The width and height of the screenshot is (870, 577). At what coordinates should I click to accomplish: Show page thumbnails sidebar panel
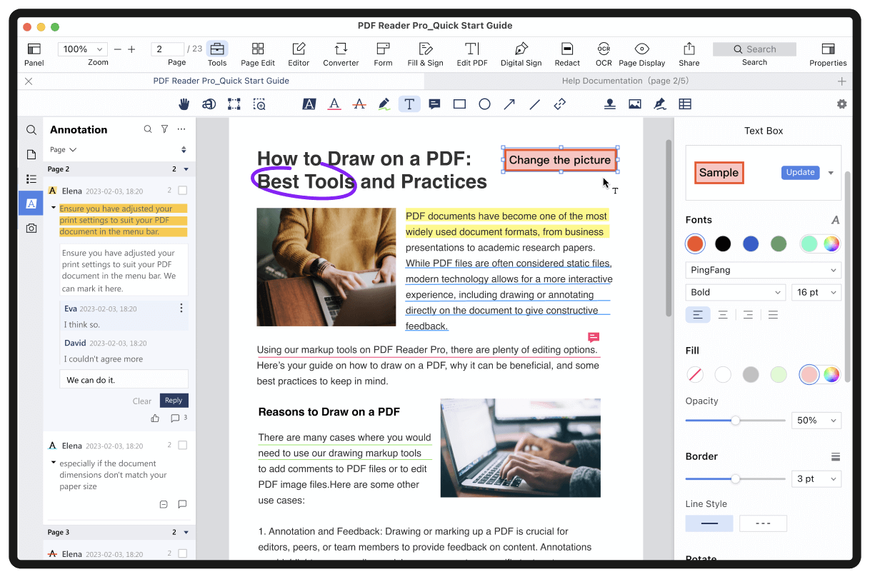(x=31, y=154)
